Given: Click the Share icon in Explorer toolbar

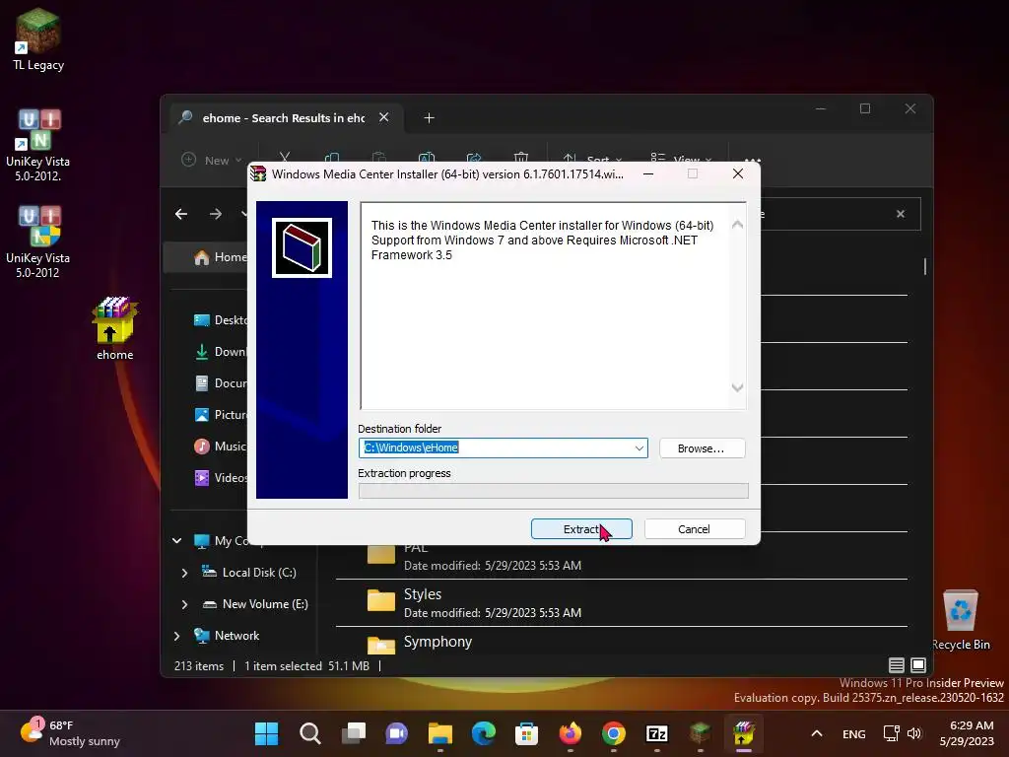Looking at the screenshot, I should (x=474, y=160).
